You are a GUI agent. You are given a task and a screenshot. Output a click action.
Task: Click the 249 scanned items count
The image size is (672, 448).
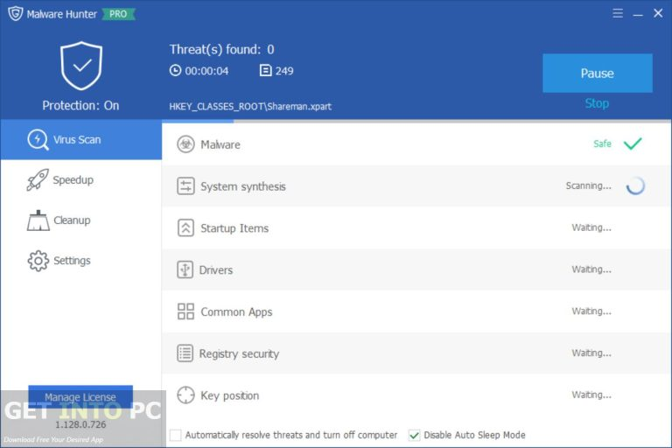coord(284,71)
